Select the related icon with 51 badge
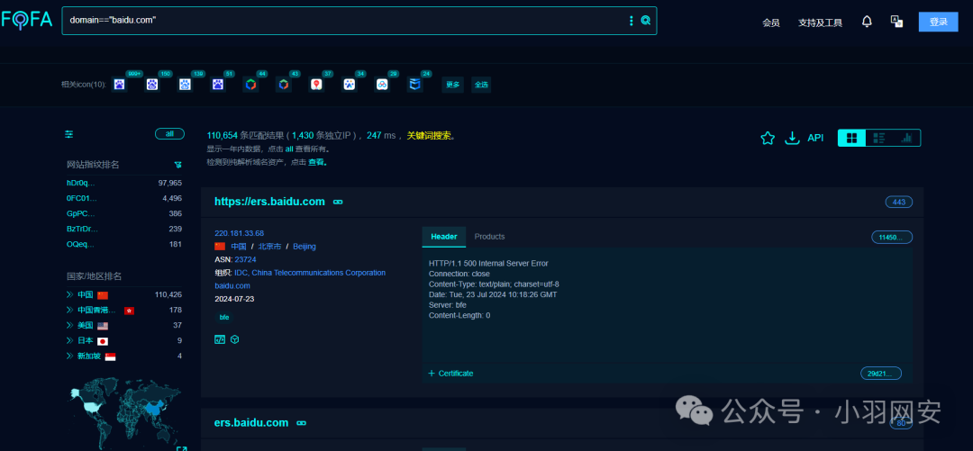This screenshot has height=451, width=973. (x=217, y=85)
